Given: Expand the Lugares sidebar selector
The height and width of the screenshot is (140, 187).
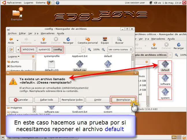Looking at the screenshot, I should click(14, 57).
